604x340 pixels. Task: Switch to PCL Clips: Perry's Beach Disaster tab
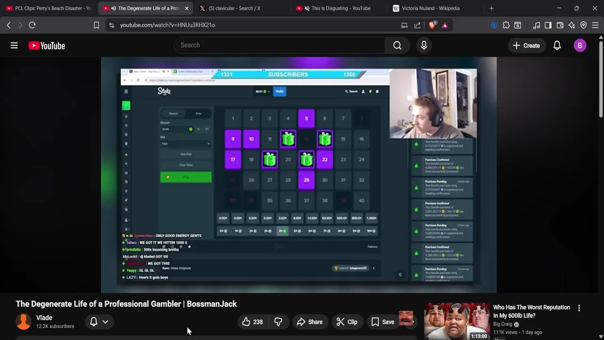coord(49,8)
